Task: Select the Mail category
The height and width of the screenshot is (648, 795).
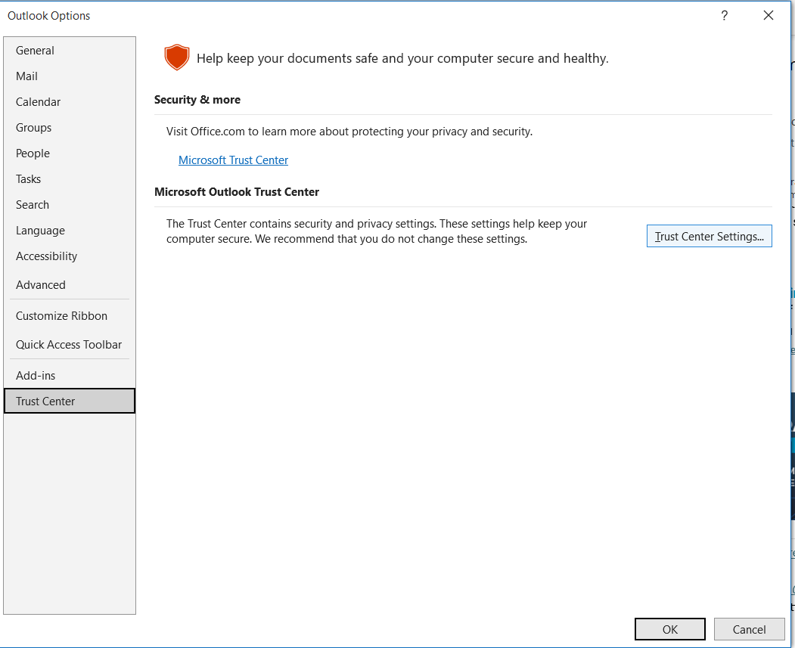Action: coord(70,76)
